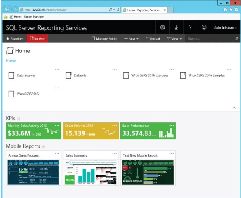Open ellipsis menu on Sales Summary report
This screenshot has width=241, height=198.
tap(115, 153)
